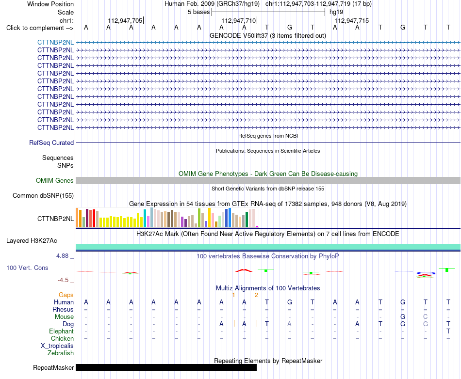461x379 pixels.
Task: Click the RepeatMasker track label
Action: 53,367
